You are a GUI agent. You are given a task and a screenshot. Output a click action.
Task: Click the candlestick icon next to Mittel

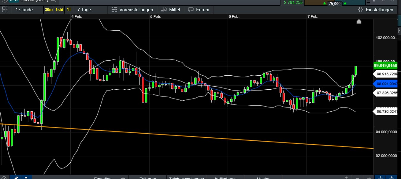(164, 9)
